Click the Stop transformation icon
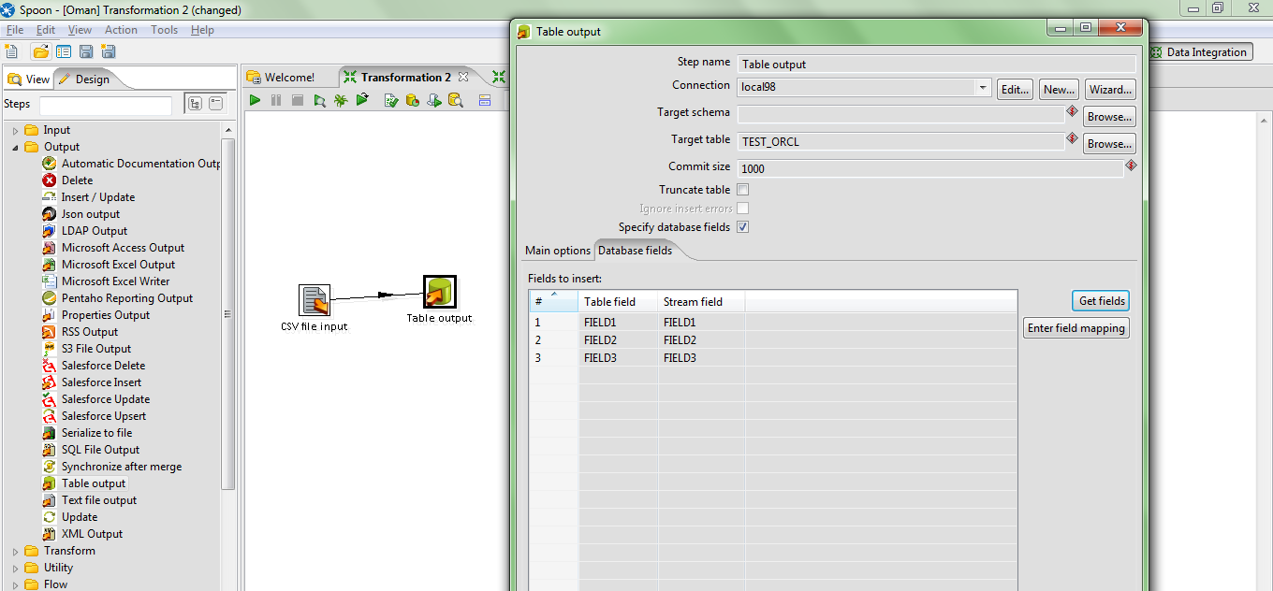This screenshot has height=591, width=1273. [298, 100]
